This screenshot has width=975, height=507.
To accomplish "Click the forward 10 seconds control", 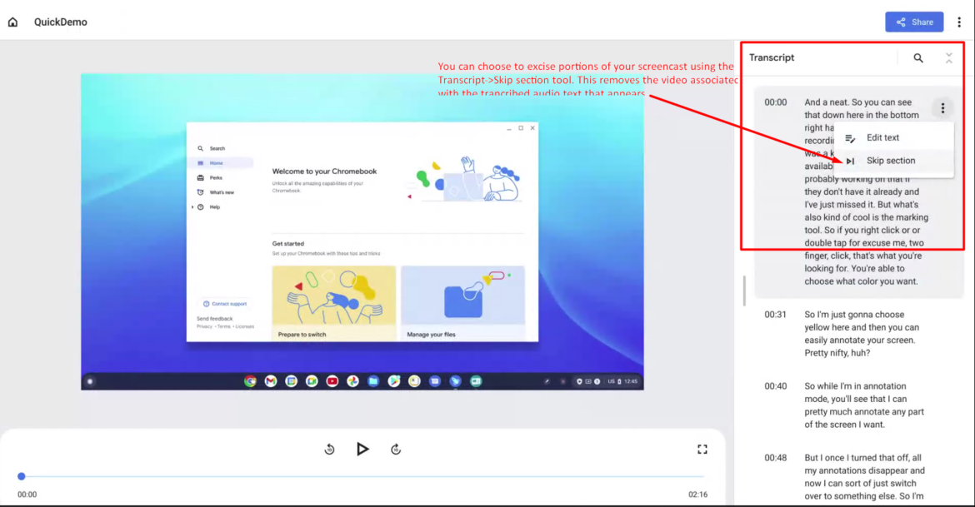I will pyautogui.click(x=396, y=448).
